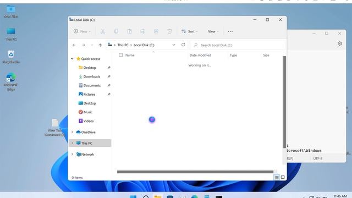Switch to Details view using status bar toggle

pos(277,177)
